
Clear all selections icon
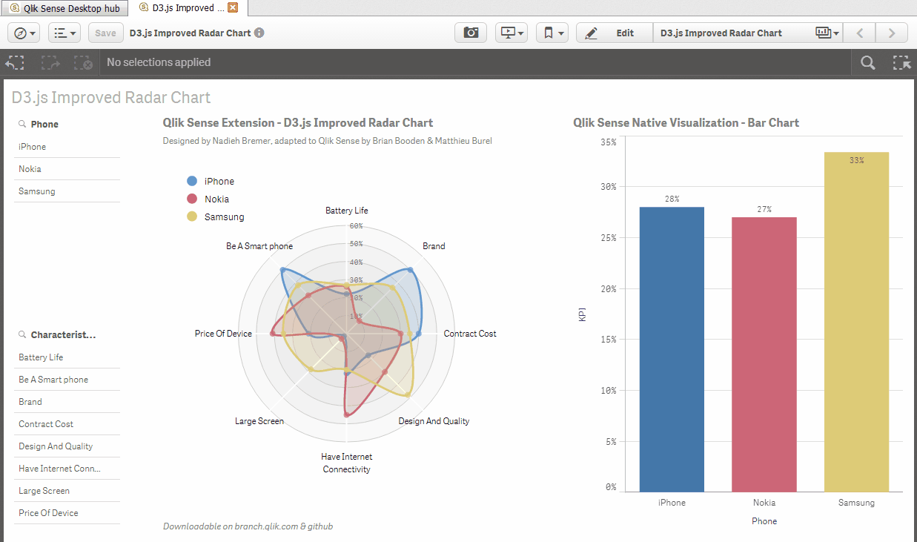click(83, 63)
